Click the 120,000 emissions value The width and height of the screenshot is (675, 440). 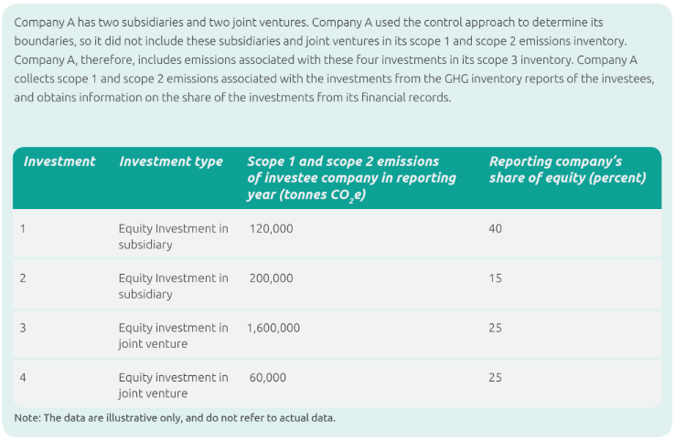point(271,228)
